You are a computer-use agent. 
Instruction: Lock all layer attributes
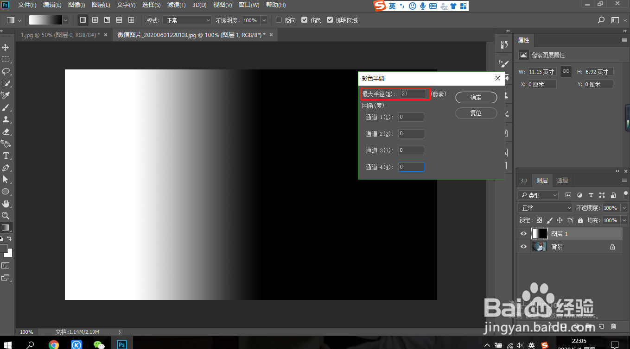581,221
